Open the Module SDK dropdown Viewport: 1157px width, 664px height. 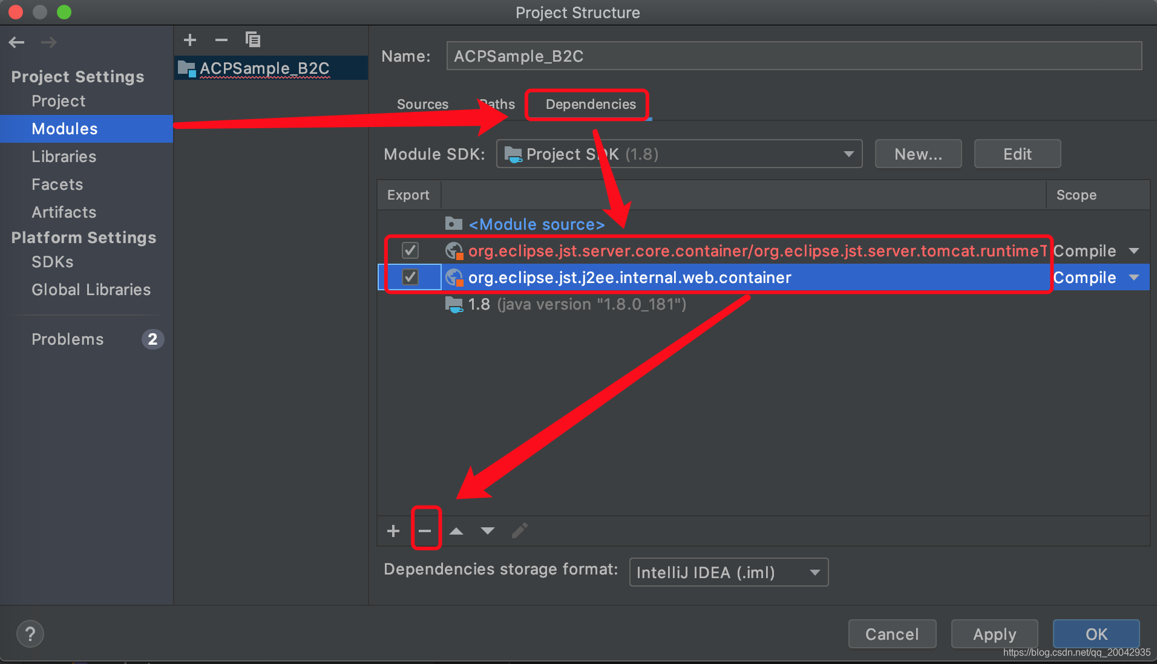(679, 154)
